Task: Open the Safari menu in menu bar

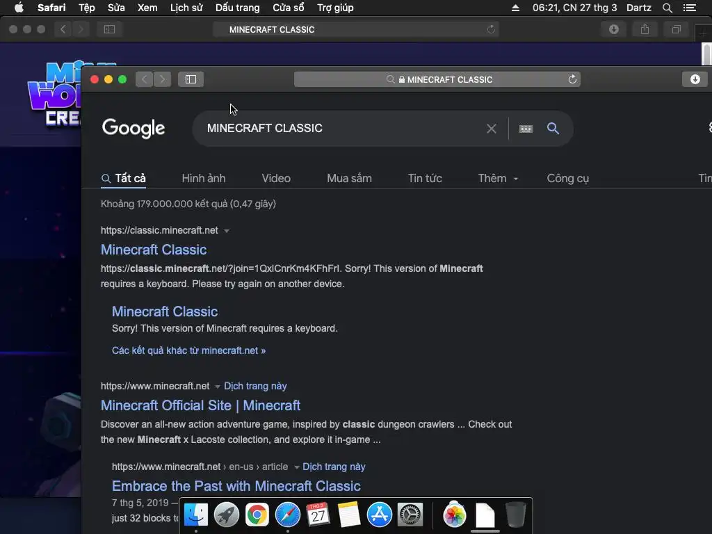Action: [x=51, y=8]
